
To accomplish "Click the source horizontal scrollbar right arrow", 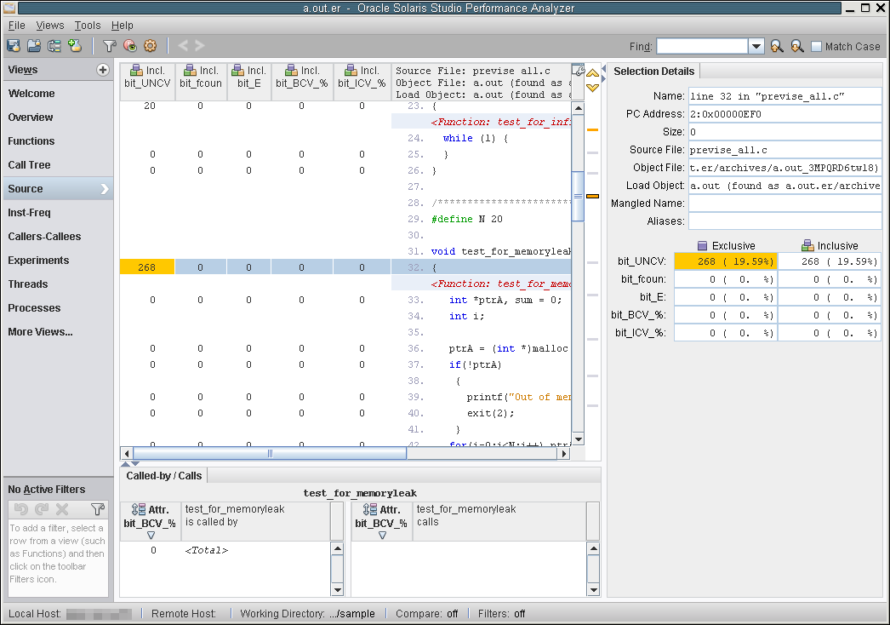I will 563,453.
